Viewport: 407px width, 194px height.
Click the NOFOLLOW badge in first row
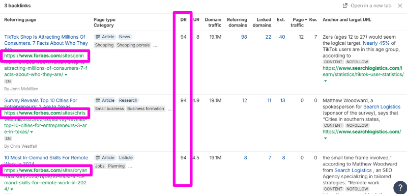point(357,62)
